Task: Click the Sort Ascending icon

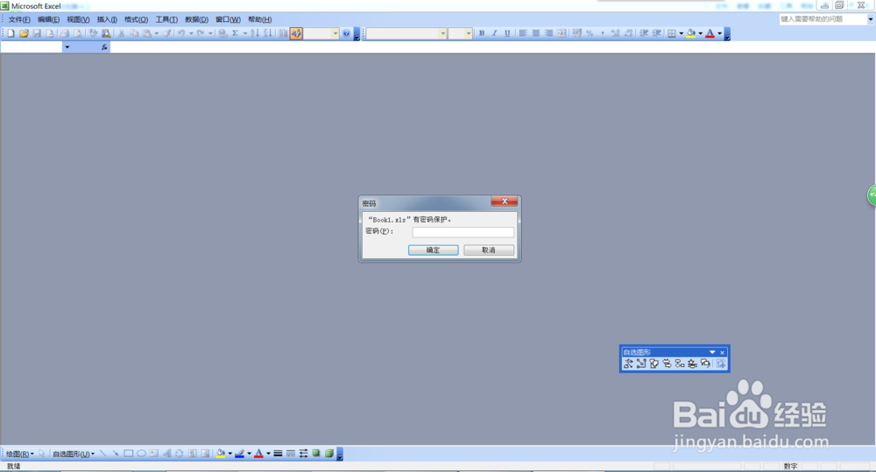Action: coord(255,33)
